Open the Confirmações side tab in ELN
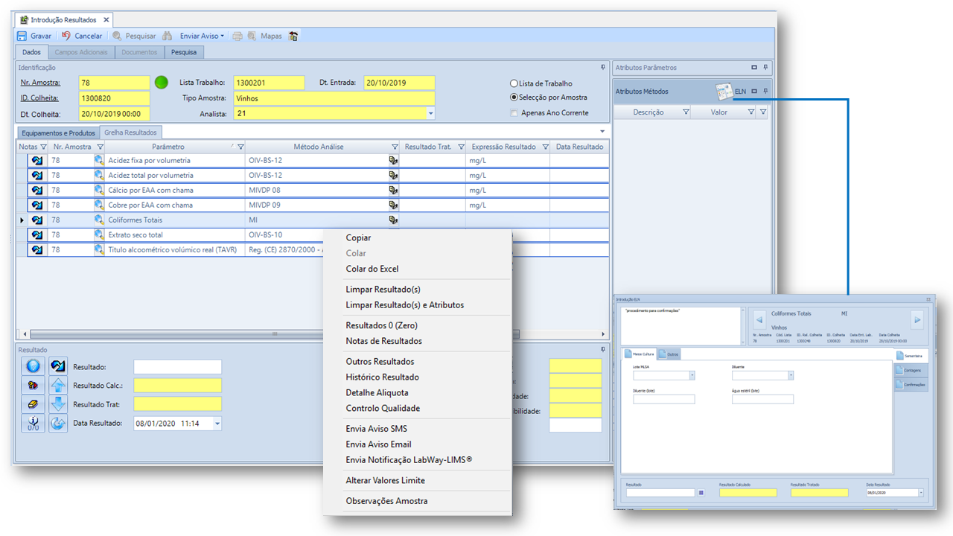The height and width of the screenshot is (536, 953). click(x=912, y=385)
